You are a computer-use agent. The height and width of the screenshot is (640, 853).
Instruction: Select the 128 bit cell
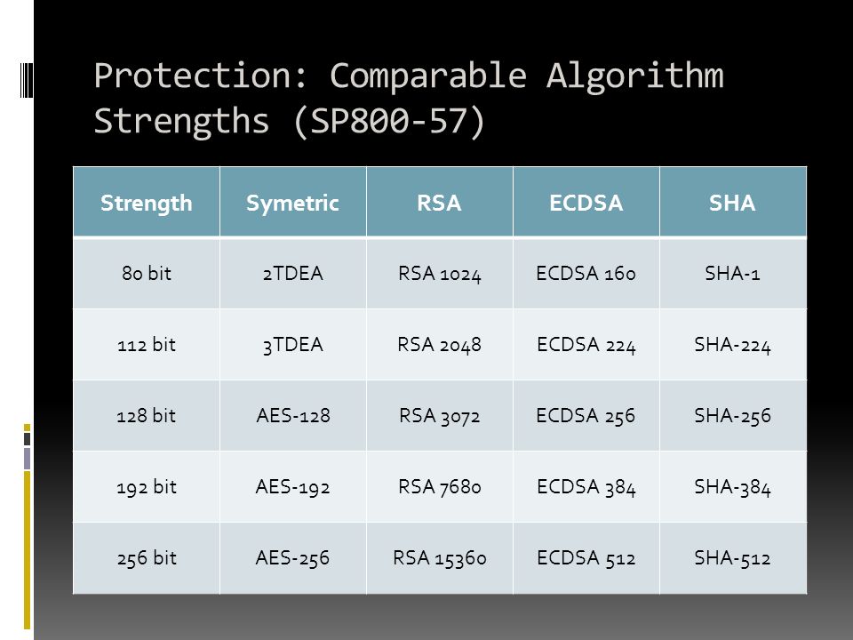tap(147, 416)
